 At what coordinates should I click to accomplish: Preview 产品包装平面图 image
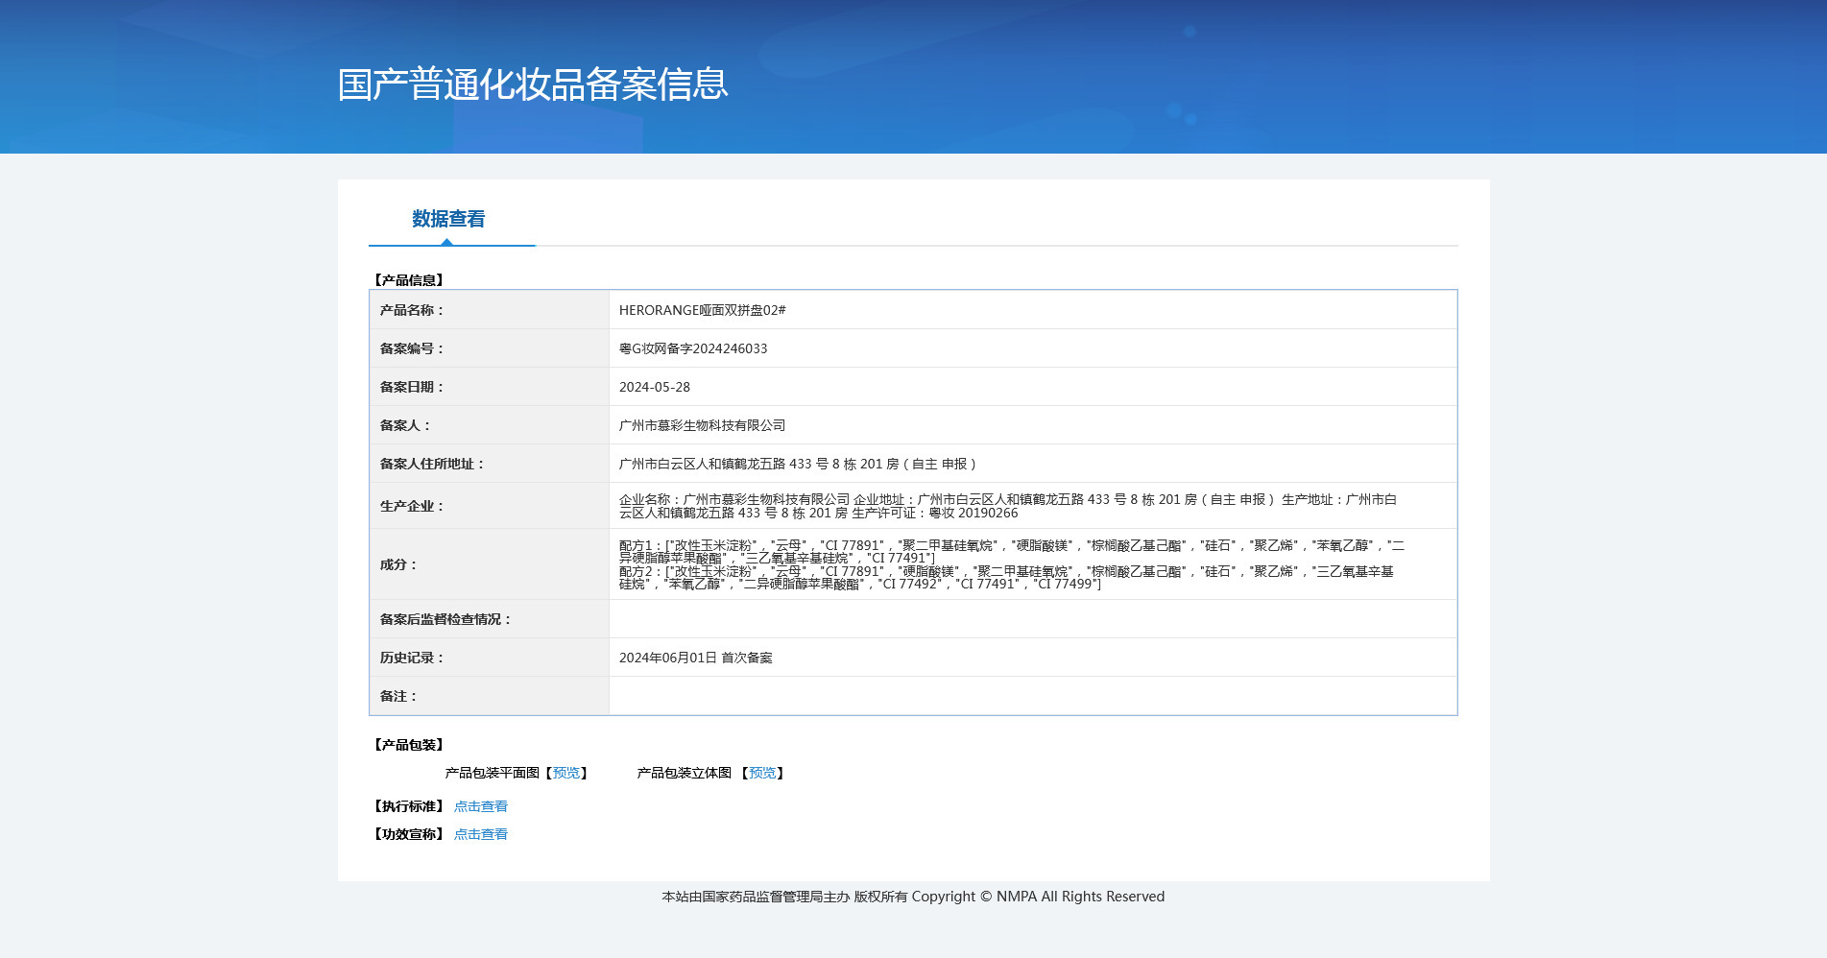point(566,773)
